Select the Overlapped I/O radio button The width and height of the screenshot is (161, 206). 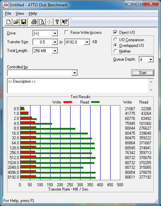116,45
